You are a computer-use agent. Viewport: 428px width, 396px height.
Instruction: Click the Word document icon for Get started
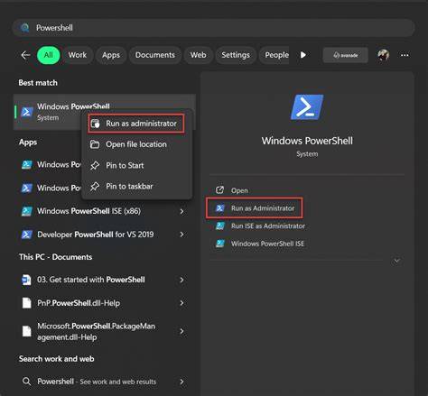point(26,280)
